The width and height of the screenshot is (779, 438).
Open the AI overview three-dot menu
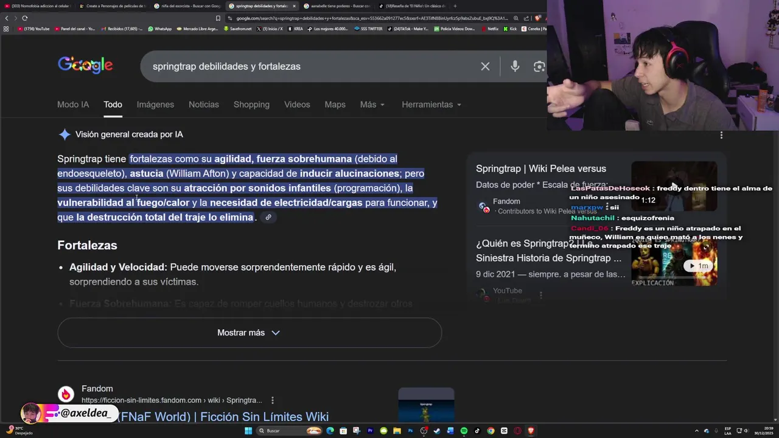click(x=721, y=135)
